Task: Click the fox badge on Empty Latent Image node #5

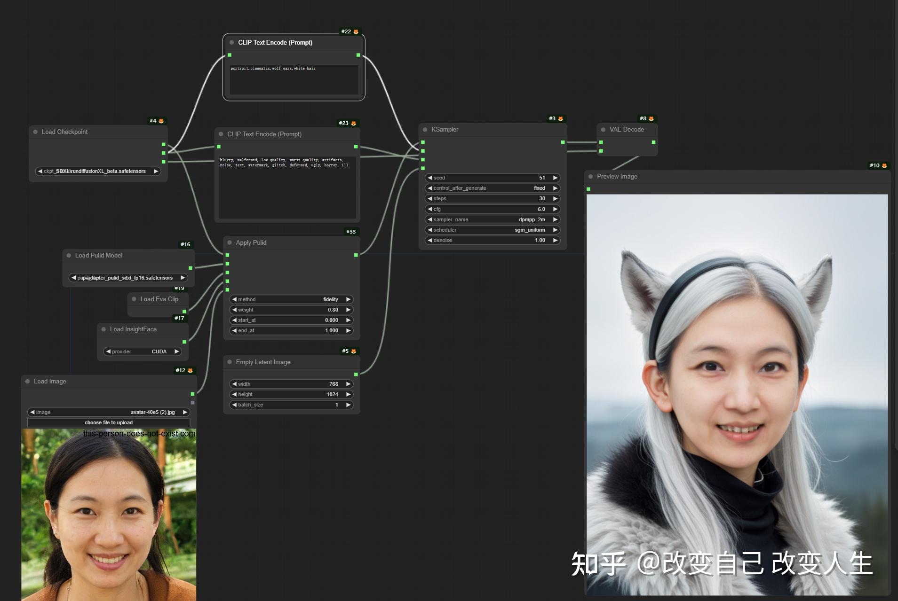Action: click(x=353, y=351)
